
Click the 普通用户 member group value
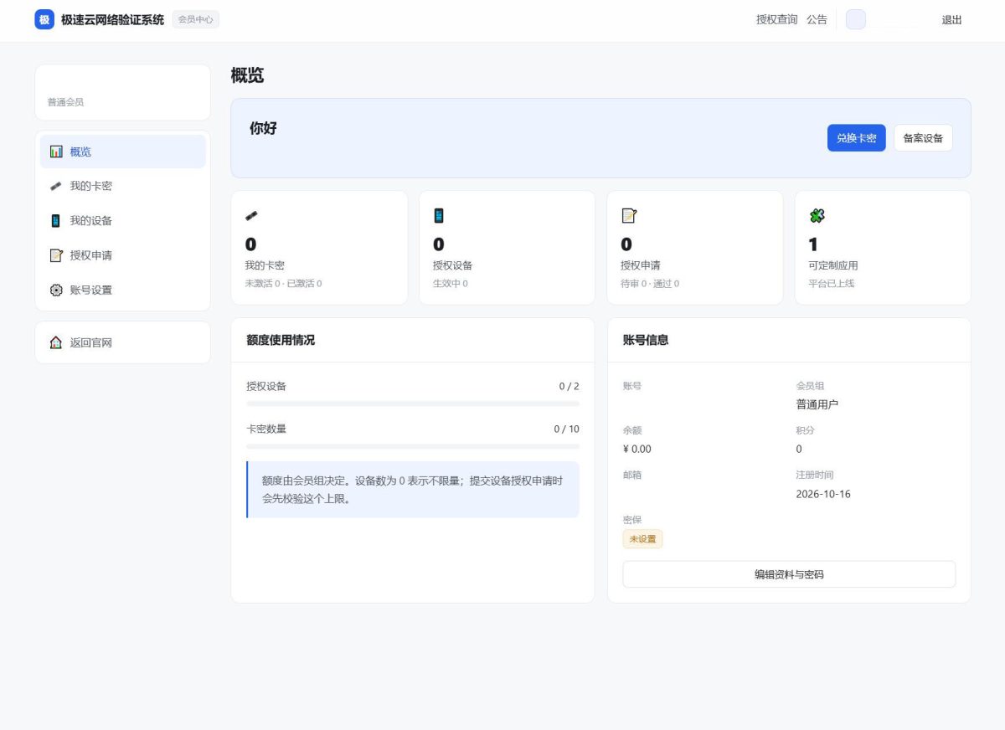817,404
